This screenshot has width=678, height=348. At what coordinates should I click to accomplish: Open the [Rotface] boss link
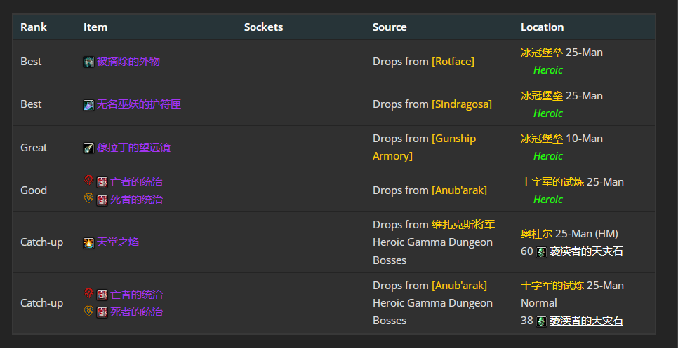[453, 62]
